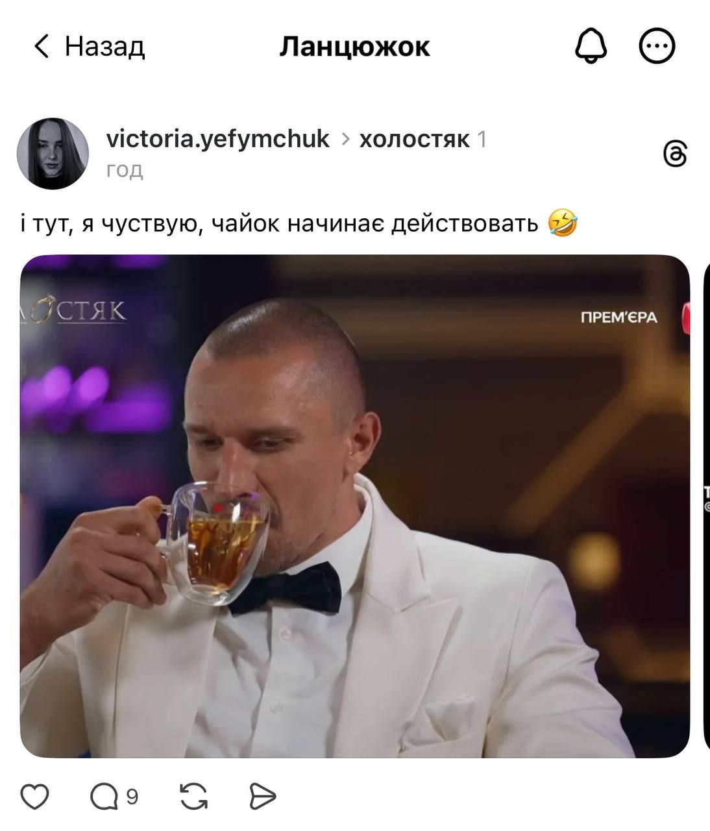Open the холостяк topic link
The width and height of the screenshot is (710, 831).
(415, 139)
